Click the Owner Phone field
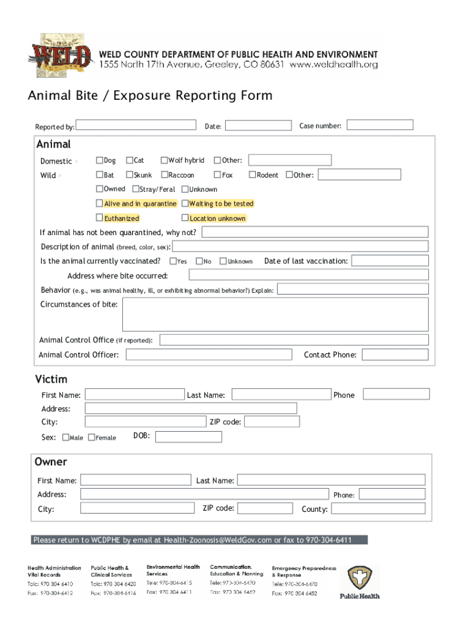 [392, 494]
